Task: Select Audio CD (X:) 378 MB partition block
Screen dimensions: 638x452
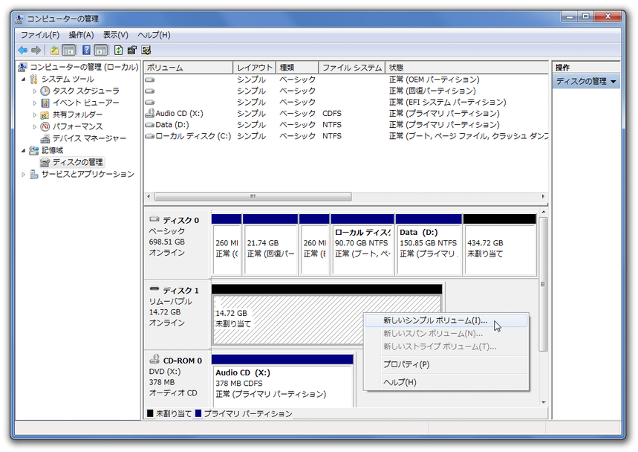Action: pyautogui.click(x=282, y=381)
